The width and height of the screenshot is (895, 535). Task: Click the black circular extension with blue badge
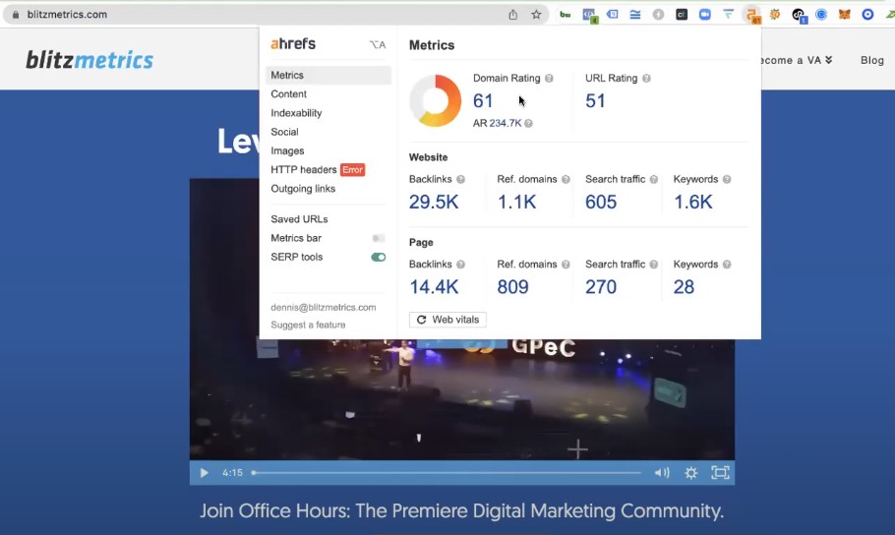pos(799,16)
